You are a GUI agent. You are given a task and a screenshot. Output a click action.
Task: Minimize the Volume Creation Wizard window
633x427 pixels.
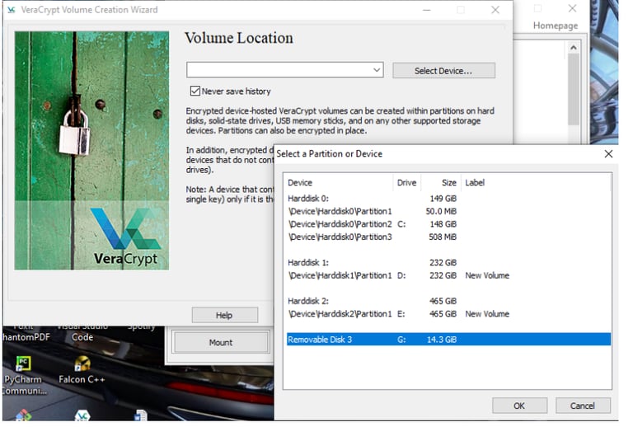(427, 10)
